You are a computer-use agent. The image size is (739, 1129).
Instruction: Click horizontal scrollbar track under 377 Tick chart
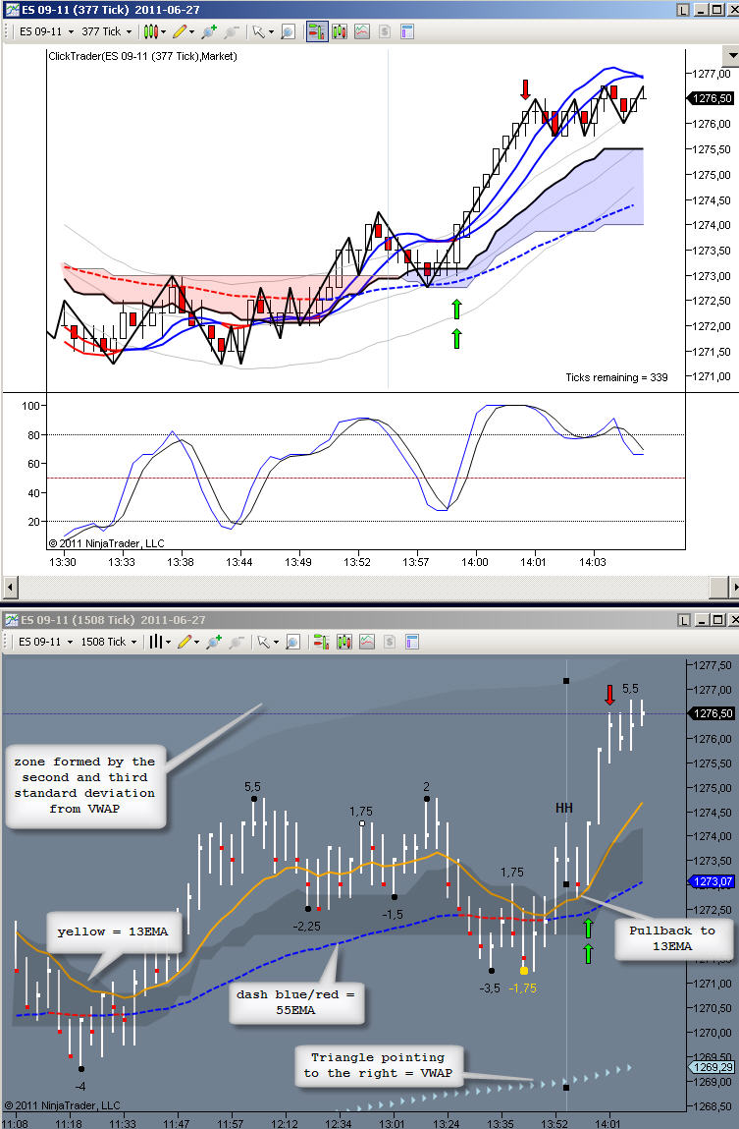(363, 587)
